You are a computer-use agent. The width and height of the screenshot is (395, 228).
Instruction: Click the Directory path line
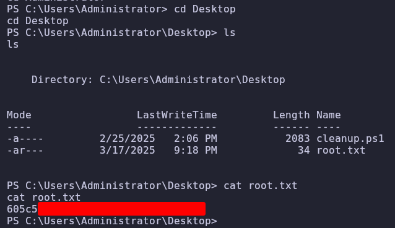[158, 80]
